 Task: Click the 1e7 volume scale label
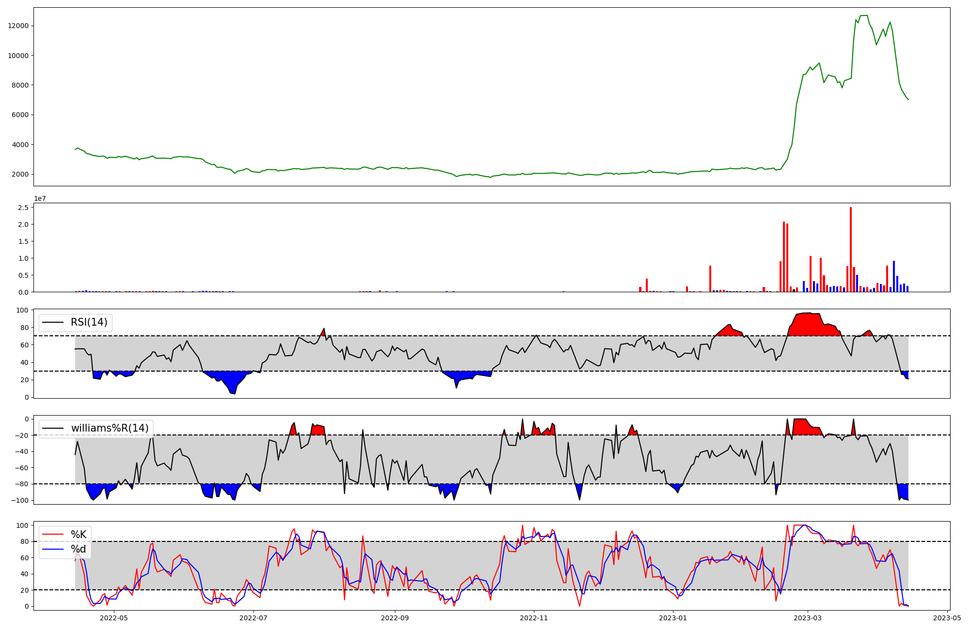tap(40, 199)
